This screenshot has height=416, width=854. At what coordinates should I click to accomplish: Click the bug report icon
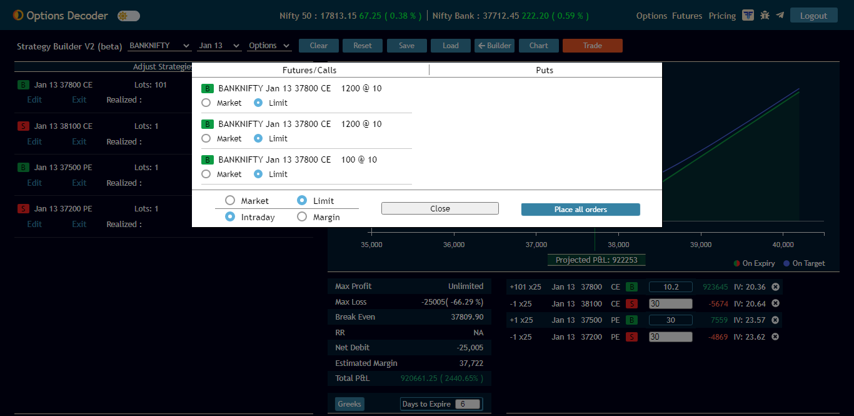tap(765, 15)
